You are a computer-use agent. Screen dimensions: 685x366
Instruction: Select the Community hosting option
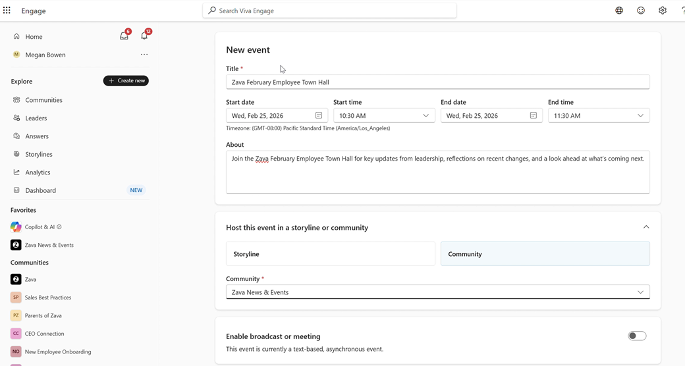[545, 254]
